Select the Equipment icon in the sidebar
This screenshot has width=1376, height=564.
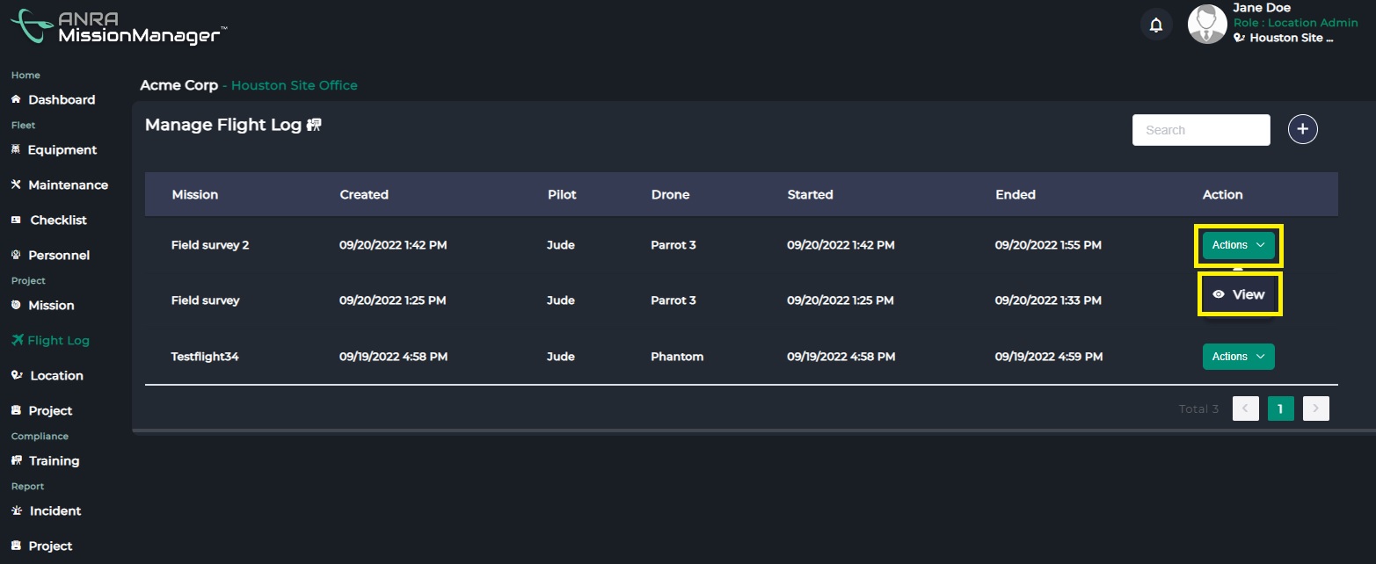click(16, 149)
